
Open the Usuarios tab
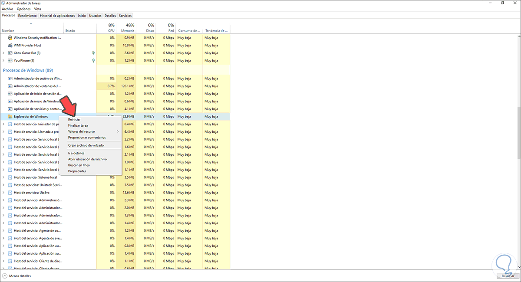(x=96, y=15)
